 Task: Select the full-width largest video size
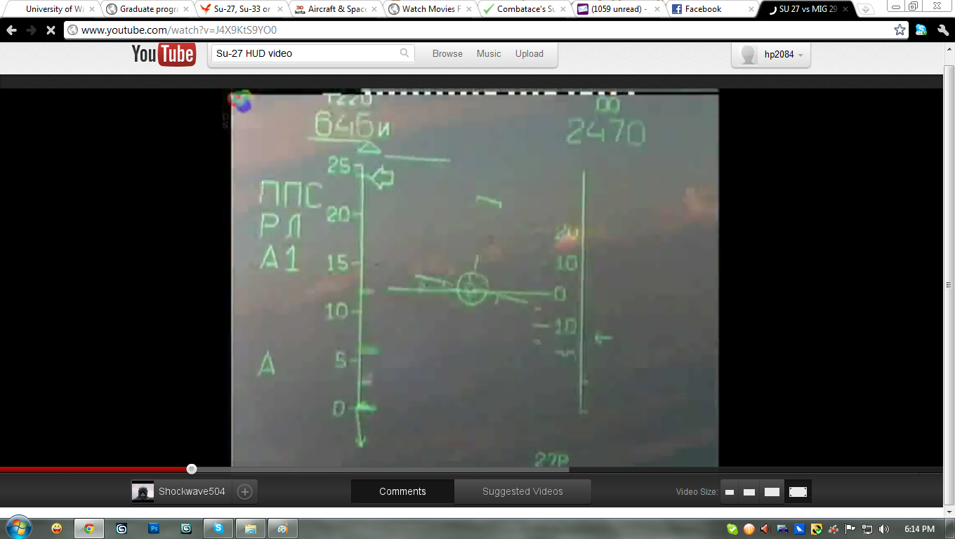[x=798, y=492]
